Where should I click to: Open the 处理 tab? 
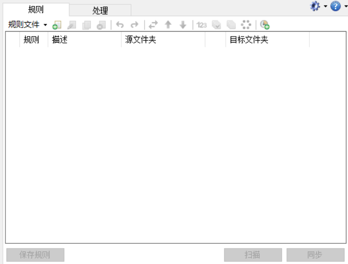tap(100, 10)
